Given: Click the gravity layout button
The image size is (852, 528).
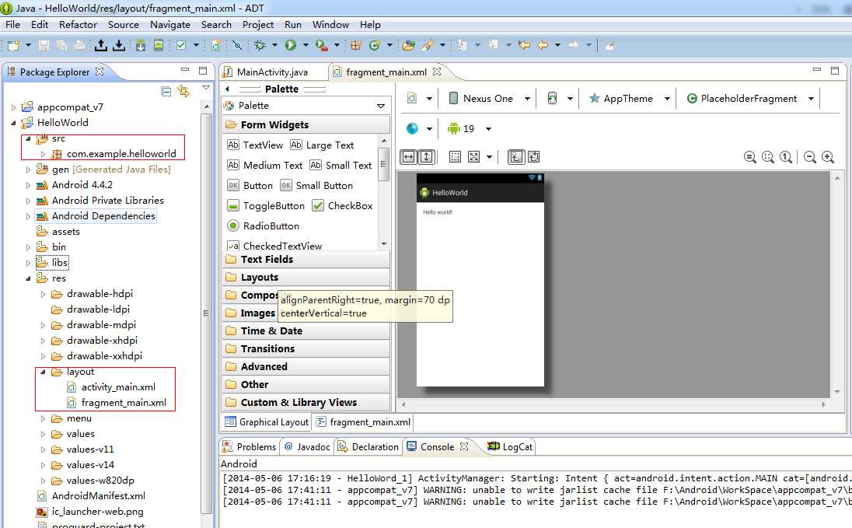Looking at the screenshot, I should tap(474, 157).
